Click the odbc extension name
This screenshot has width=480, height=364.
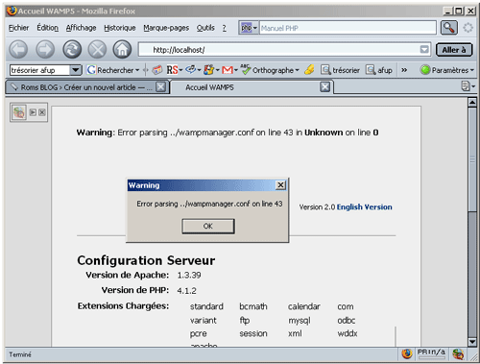[x=347, y=320]
